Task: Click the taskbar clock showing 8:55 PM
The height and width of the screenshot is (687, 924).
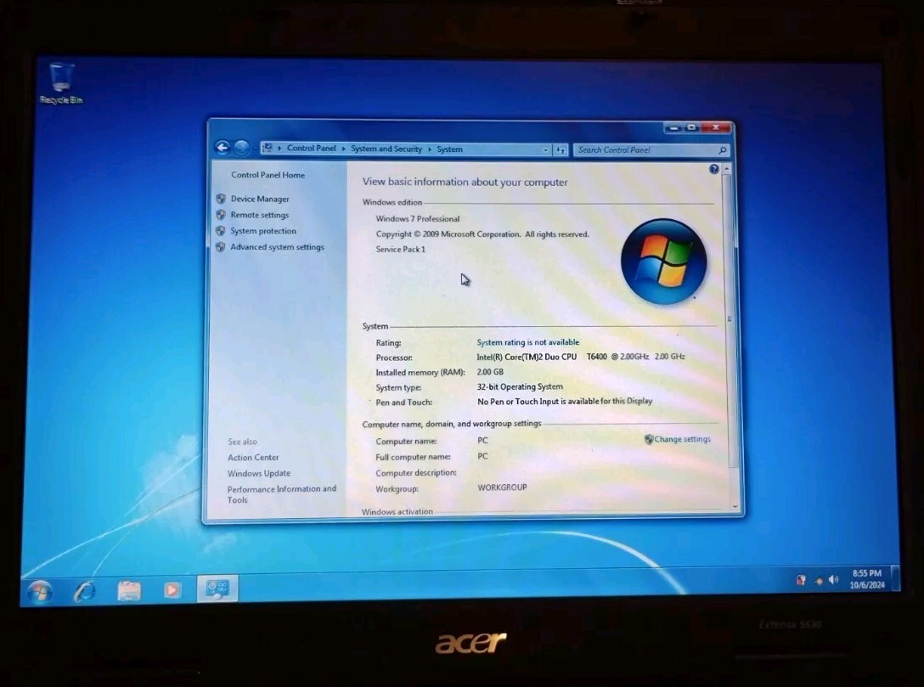Action: [867, 578]
